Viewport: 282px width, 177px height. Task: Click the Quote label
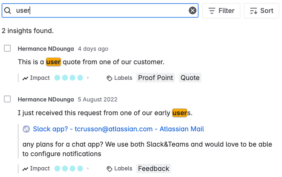coord(190,78)
